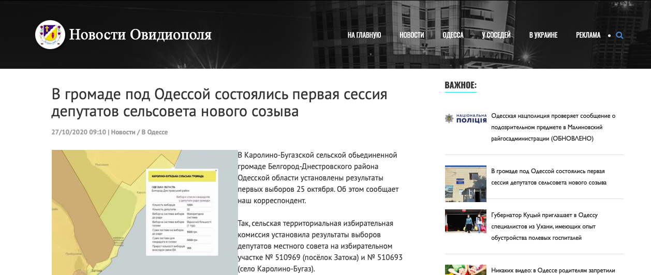Select the НОВОСТИ menu item

[x=411, y=35]
